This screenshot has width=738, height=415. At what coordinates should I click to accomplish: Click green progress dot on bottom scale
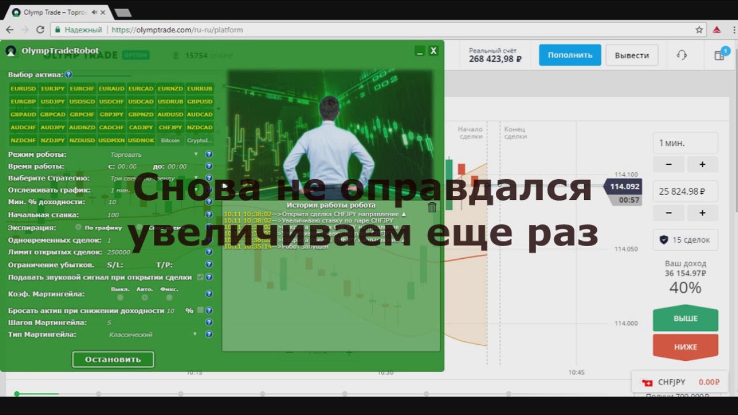click(x=17, y=394)
